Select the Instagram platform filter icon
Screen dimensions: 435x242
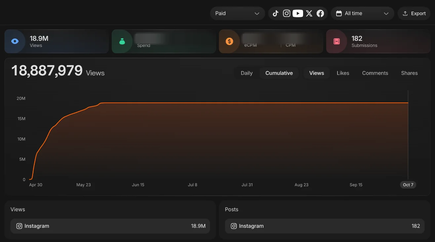pyautogui.click(x=287, y=14)
